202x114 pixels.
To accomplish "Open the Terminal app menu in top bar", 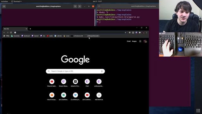I will (x=16, y=1).
